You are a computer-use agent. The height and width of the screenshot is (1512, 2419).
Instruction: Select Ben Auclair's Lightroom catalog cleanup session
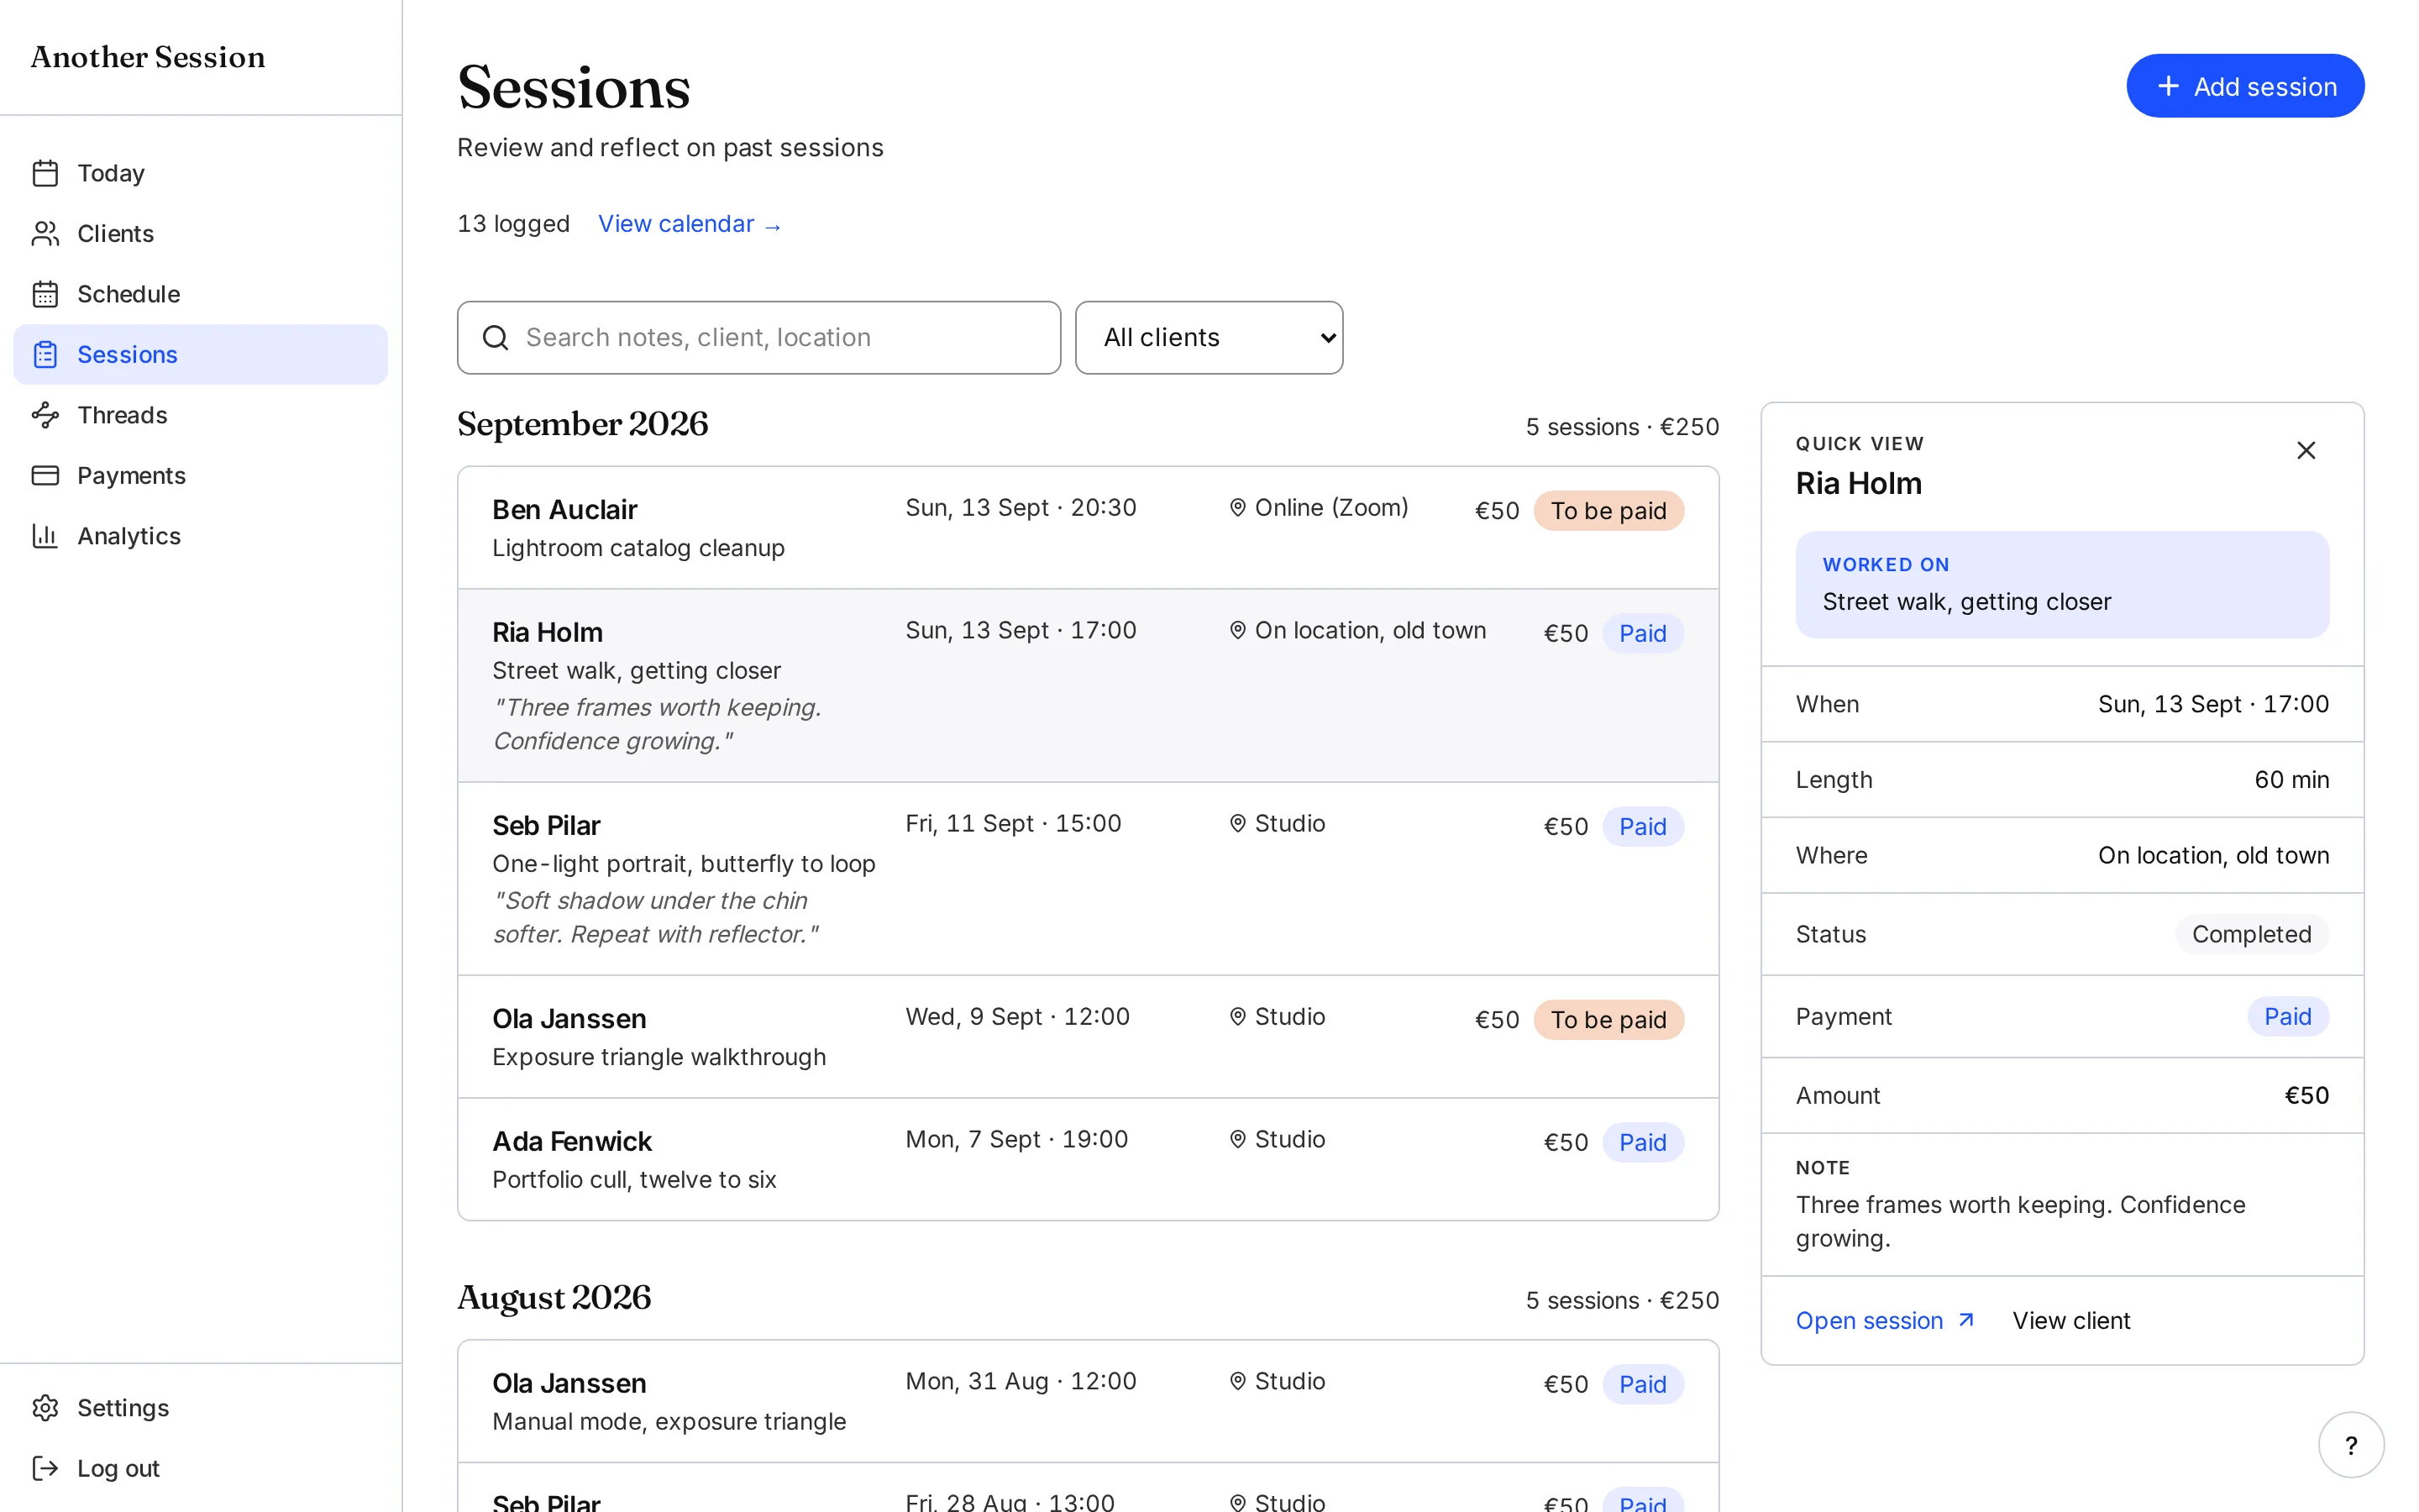click(1088, 528)
